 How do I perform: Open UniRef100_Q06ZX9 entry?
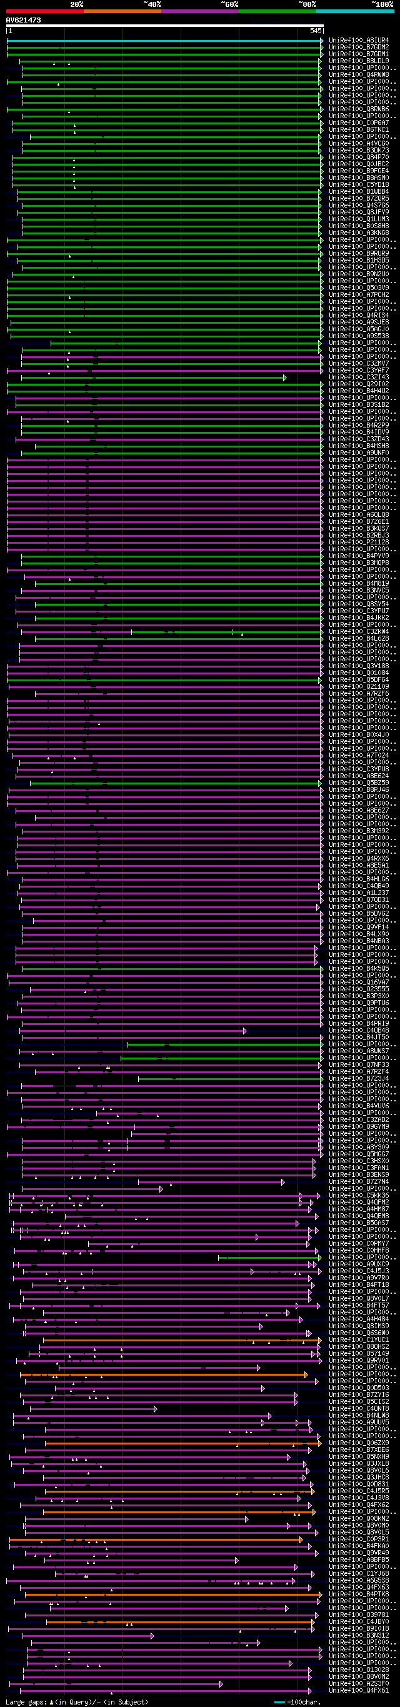359,1443
